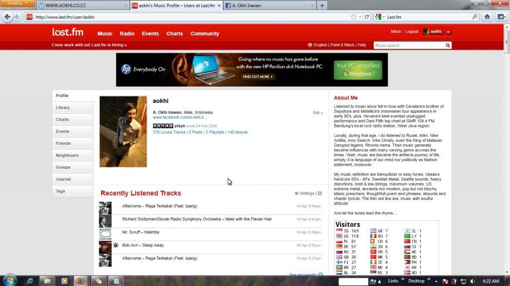Viewport: 510px width, 286px height.
Task: Select Groups in the profile sidebar
Action: tap(73, 168)
